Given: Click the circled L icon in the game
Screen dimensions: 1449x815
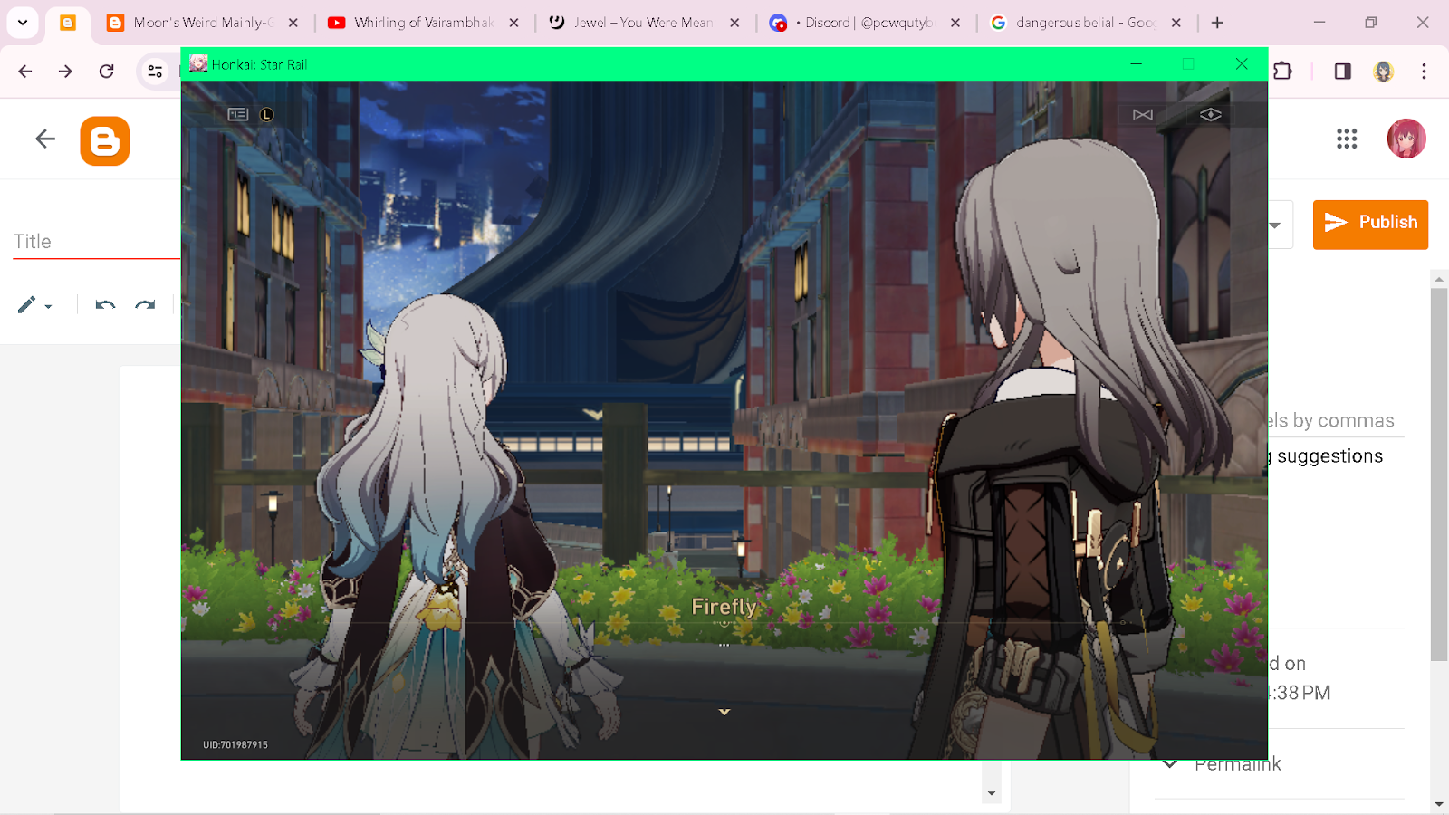Looking at the screenshot, I should click(x=266, y=114).
